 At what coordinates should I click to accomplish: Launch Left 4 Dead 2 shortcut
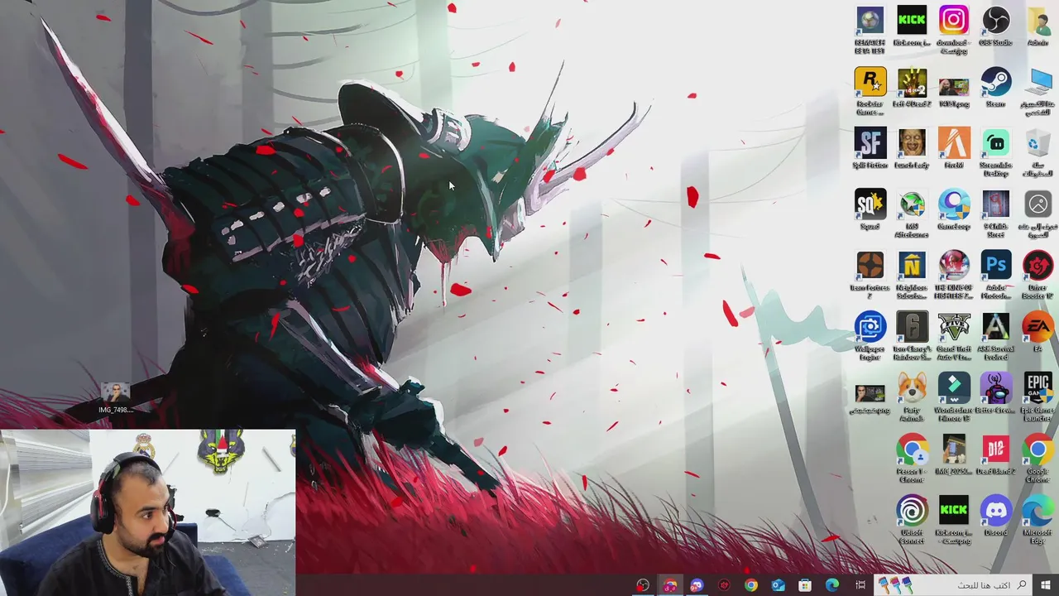[x=912, y=87]
